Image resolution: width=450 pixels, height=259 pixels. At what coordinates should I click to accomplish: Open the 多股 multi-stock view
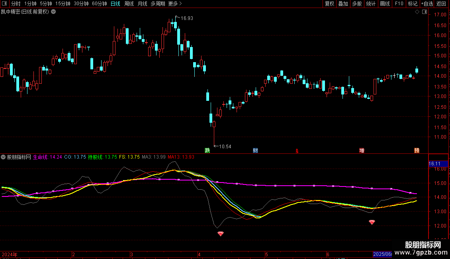(357, 4)
